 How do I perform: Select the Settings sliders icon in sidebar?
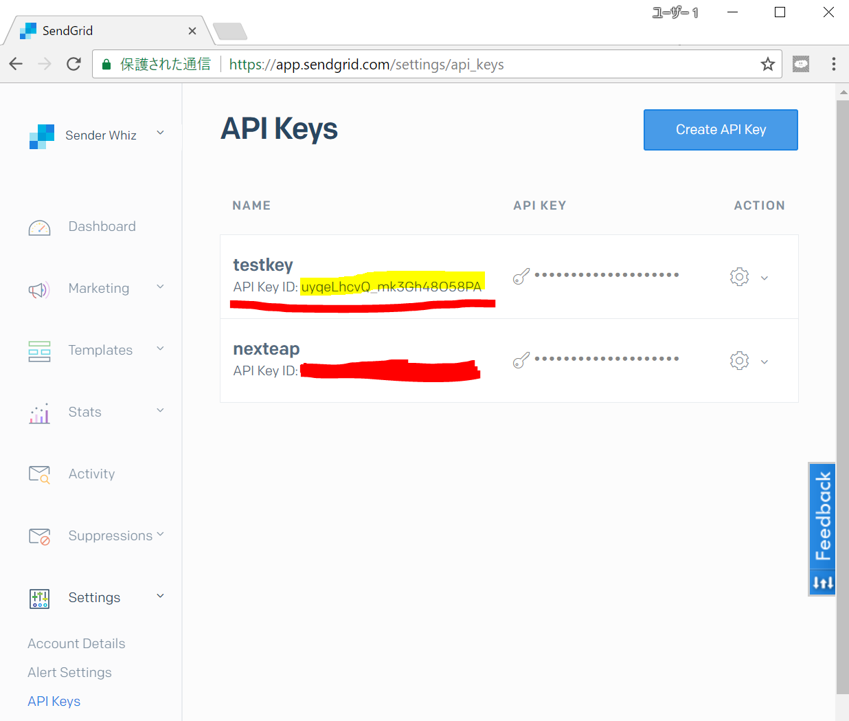tap(39, 598)
